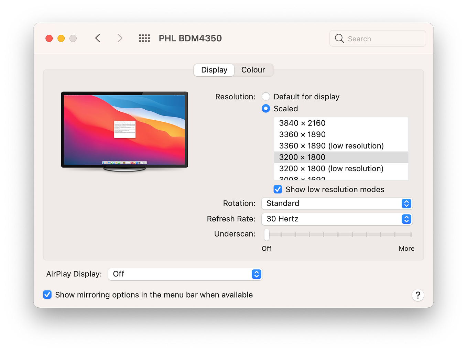467x352 pixels.
Task: Open the Show All preferences grid icon
Action: point(144,38)
